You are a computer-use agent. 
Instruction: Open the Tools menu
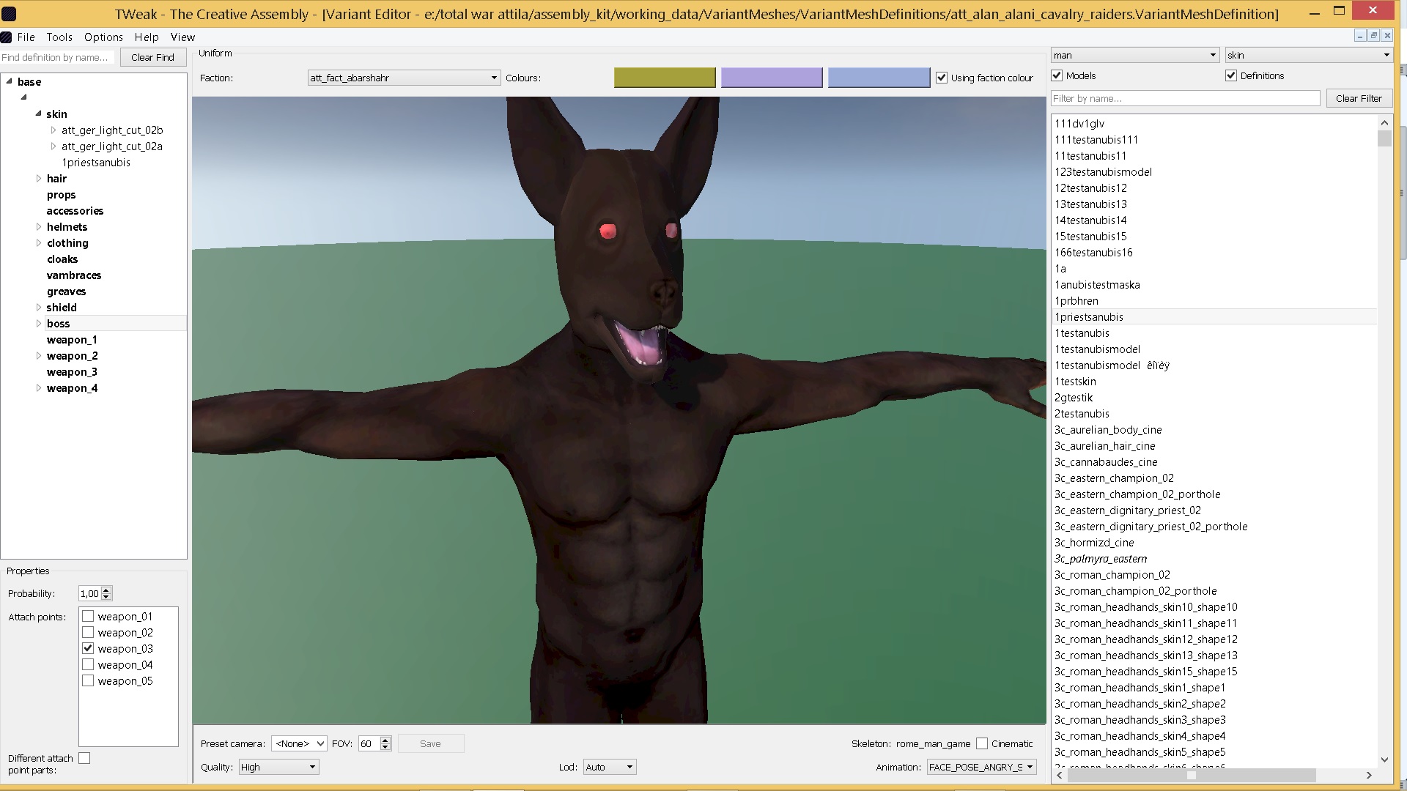click(59, 37)
